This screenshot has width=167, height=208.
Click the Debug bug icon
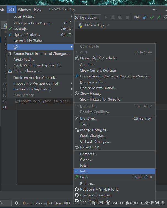pyautogui.click(x=113, y=17)
